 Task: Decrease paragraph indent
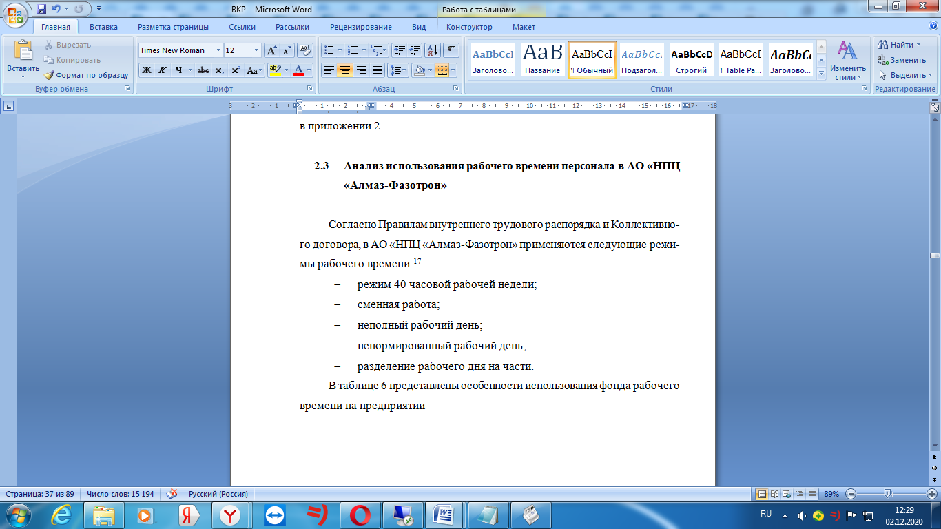(399, 50)
